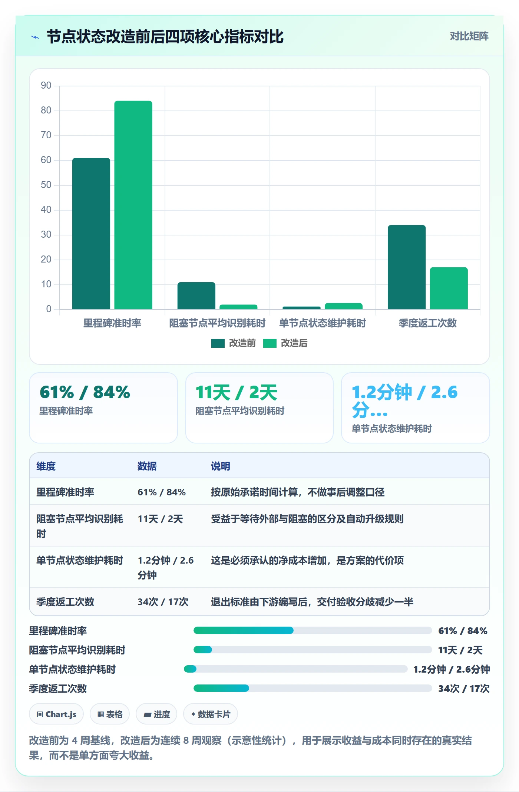Click the 季度返工次数 x-axis label
519x792 pixels.
coord(427,323)
